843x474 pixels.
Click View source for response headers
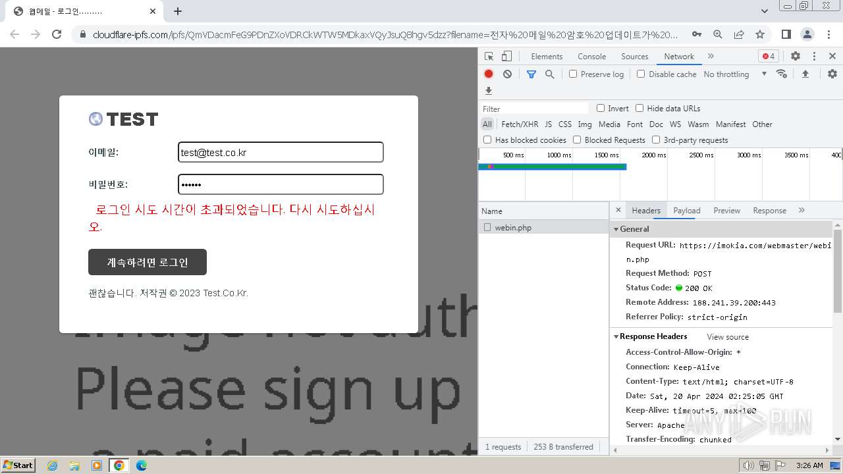coord(728,337)
